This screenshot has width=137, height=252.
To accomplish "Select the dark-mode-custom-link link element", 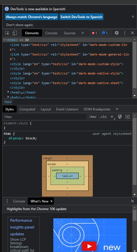I will [68, 47].
